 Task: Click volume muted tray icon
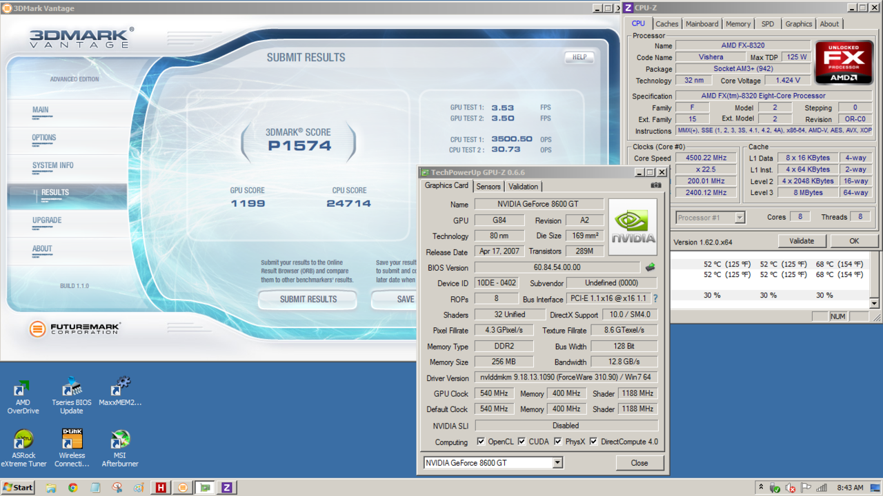pyautogui.click(x=791, y=488)
